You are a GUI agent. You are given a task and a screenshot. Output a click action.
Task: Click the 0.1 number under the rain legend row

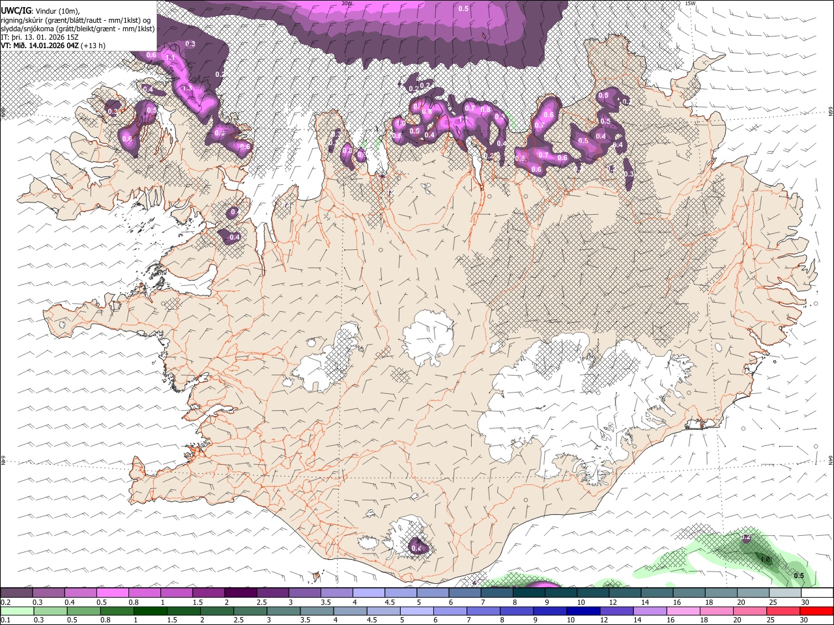pyautogui.click(x=6, y=619)
